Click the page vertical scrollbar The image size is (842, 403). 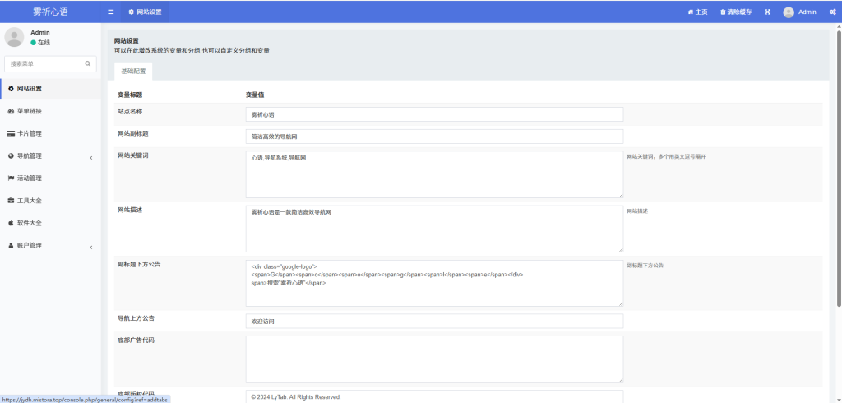(838, 164)
